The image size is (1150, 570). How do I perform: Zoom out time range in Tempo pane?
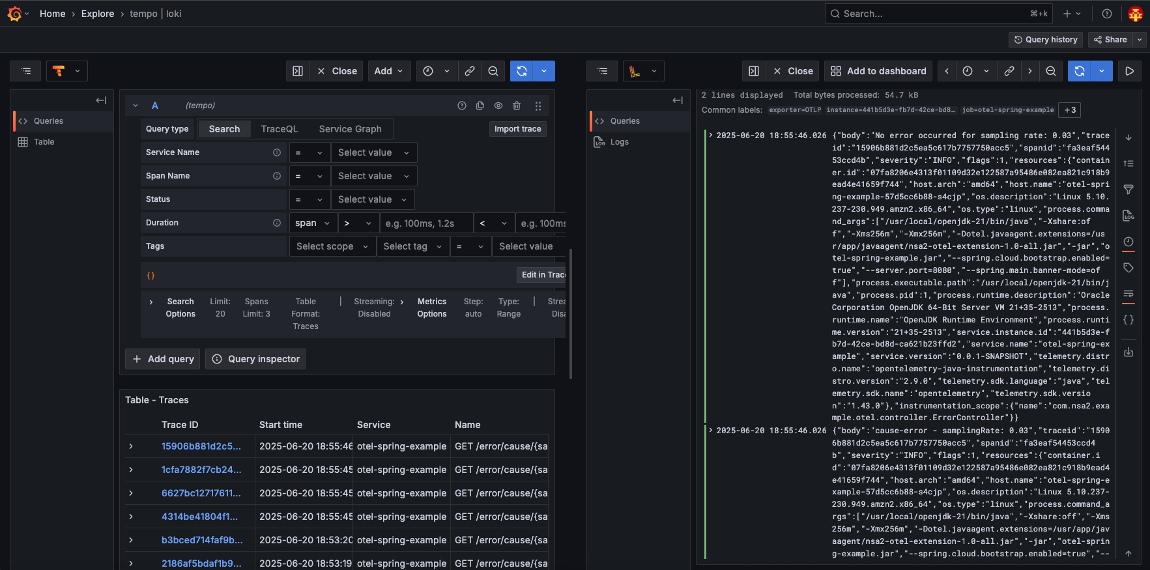(493, 71)
